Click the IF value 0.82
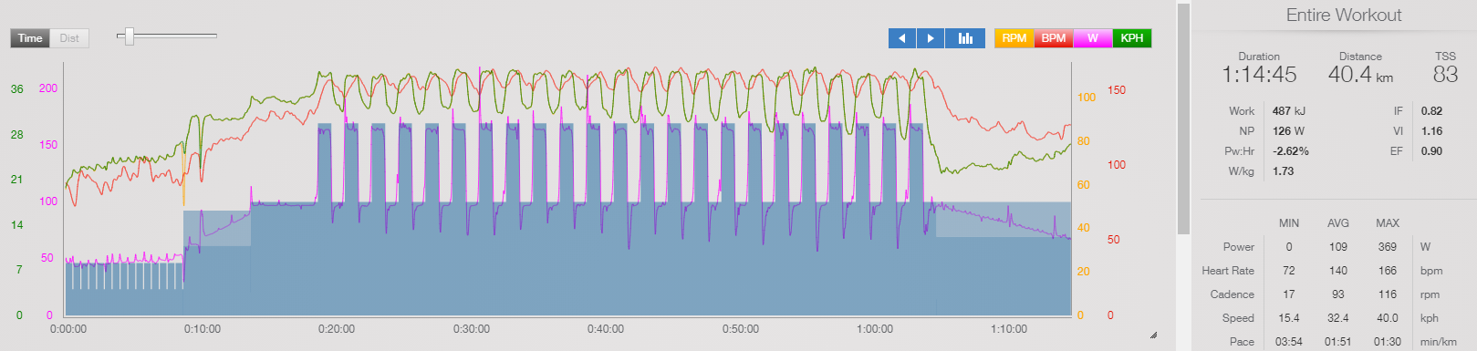This screenshot has width=1477, height=351. coord(1431,111)
